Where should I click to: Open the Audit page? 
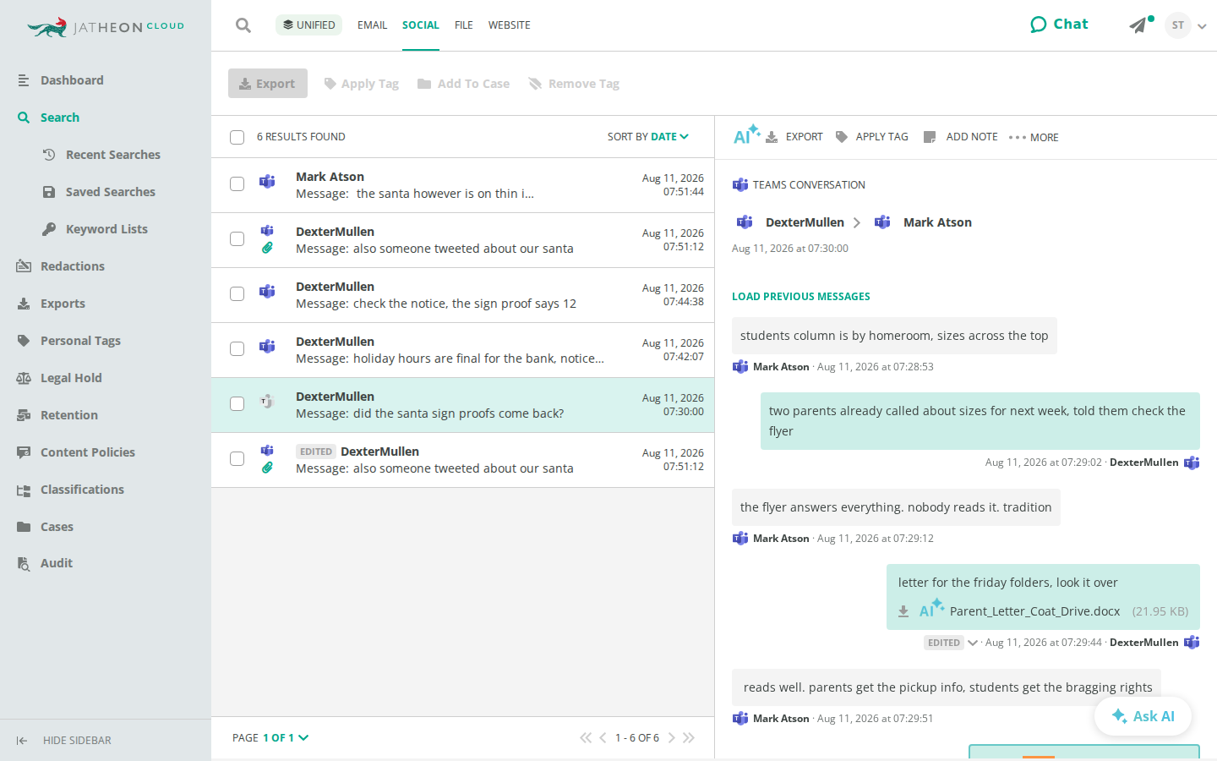pos(57,563)
